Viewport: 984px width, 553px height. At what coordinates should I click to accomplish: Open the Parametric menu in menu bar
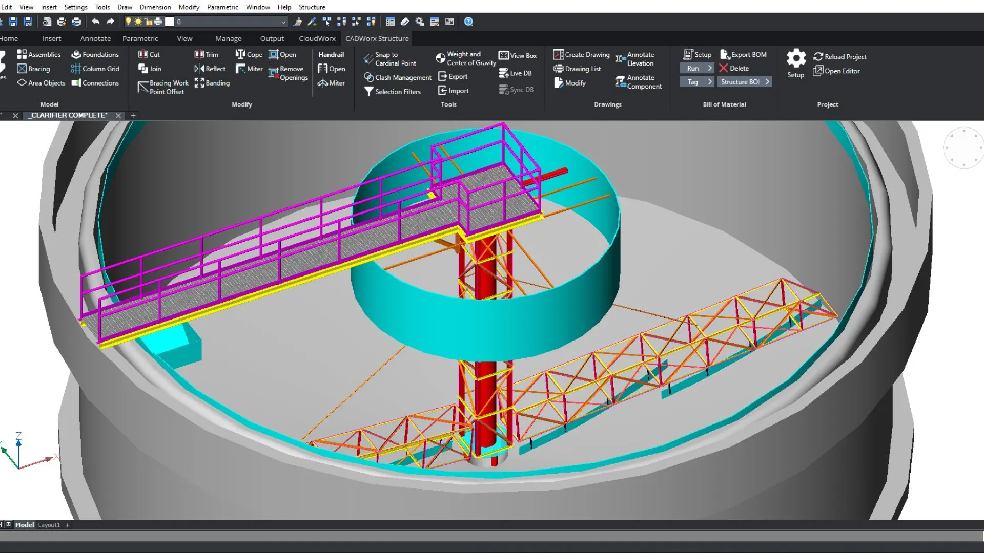coord(222,7)
